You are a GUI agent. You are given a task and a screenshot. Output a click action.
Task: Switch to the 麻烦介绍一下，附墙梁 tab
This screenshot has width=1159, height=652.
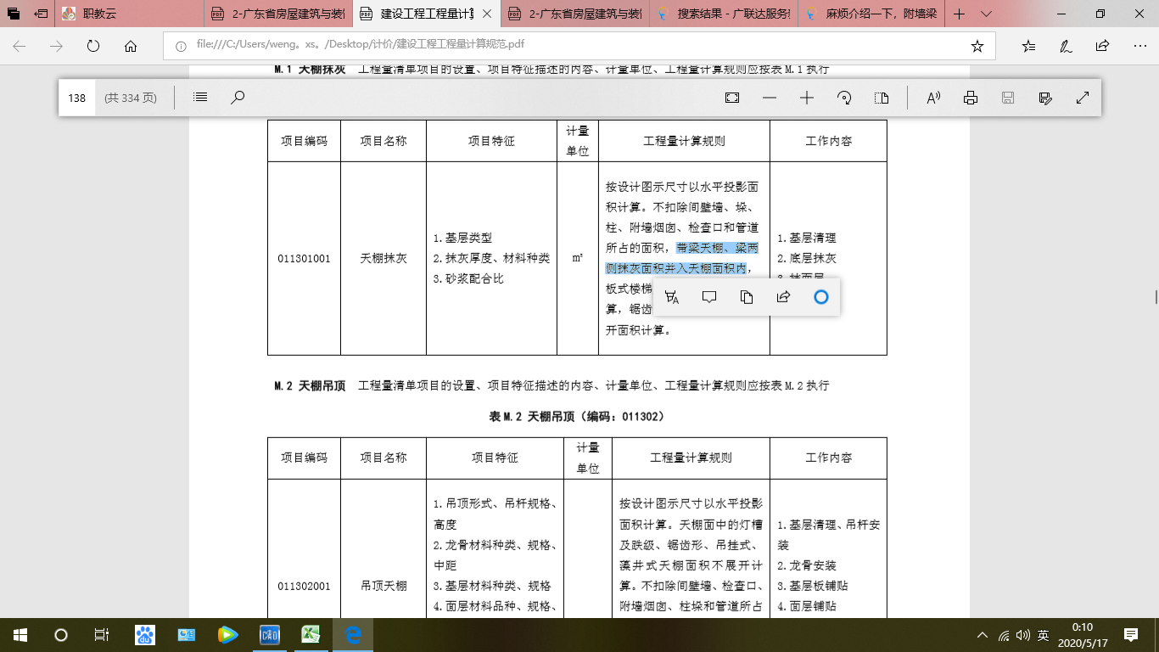[x=873, y=14]
